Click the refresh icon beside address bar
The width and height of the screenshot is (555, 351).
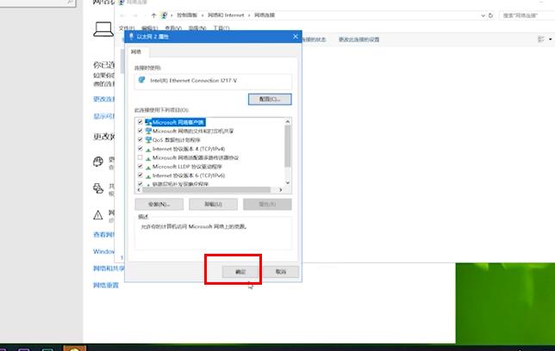click(x=490, y=15)
